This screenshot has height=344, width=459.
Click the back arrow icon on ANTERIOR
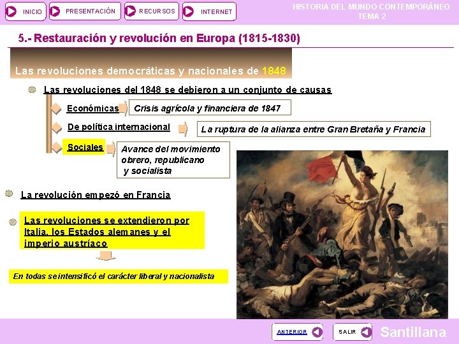[317, 332]
